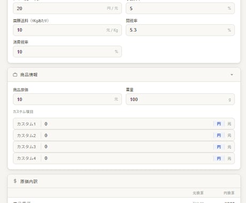The image size is (246, 203).
Task: Select 元 currency for カスタム2
Action: coord(229,135)
